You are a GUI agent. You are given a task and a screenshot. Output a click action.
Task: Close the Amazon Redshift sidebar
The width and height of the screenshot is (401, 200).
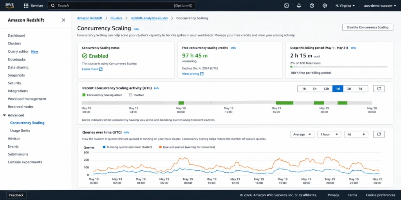63,20
